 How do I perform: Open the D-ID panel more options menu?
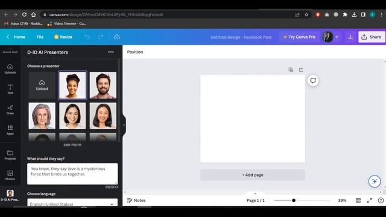point(111,52)
